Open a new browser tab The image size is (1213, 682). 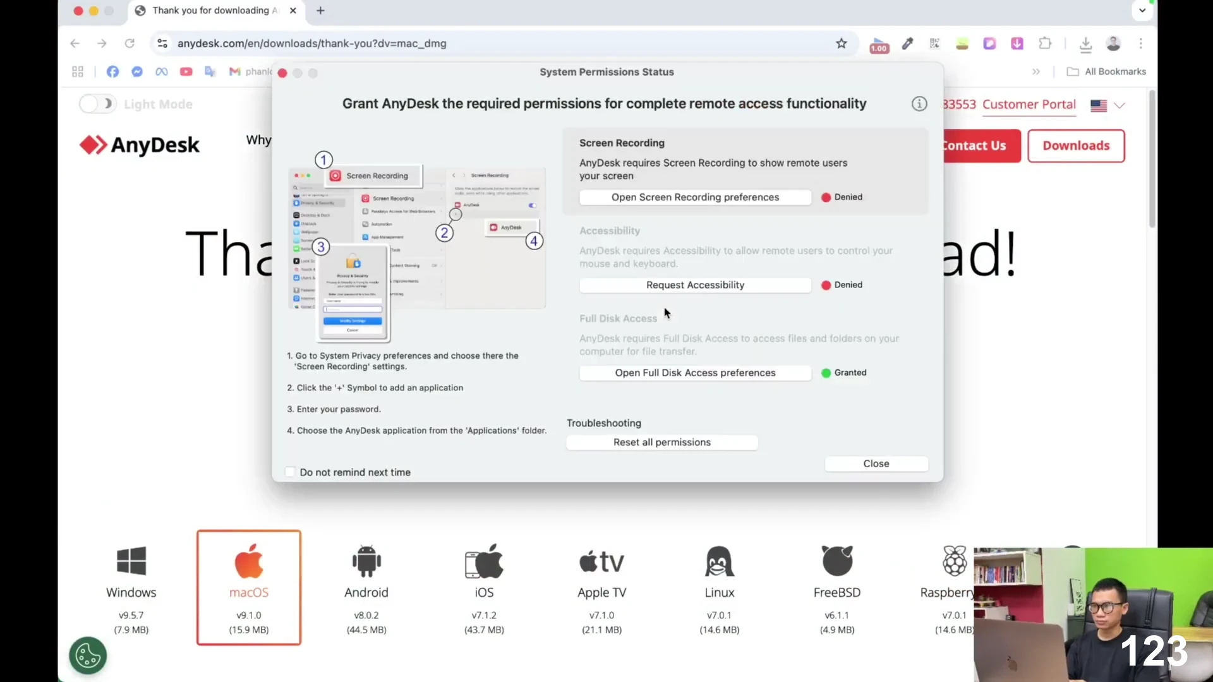tap(320, 11)
